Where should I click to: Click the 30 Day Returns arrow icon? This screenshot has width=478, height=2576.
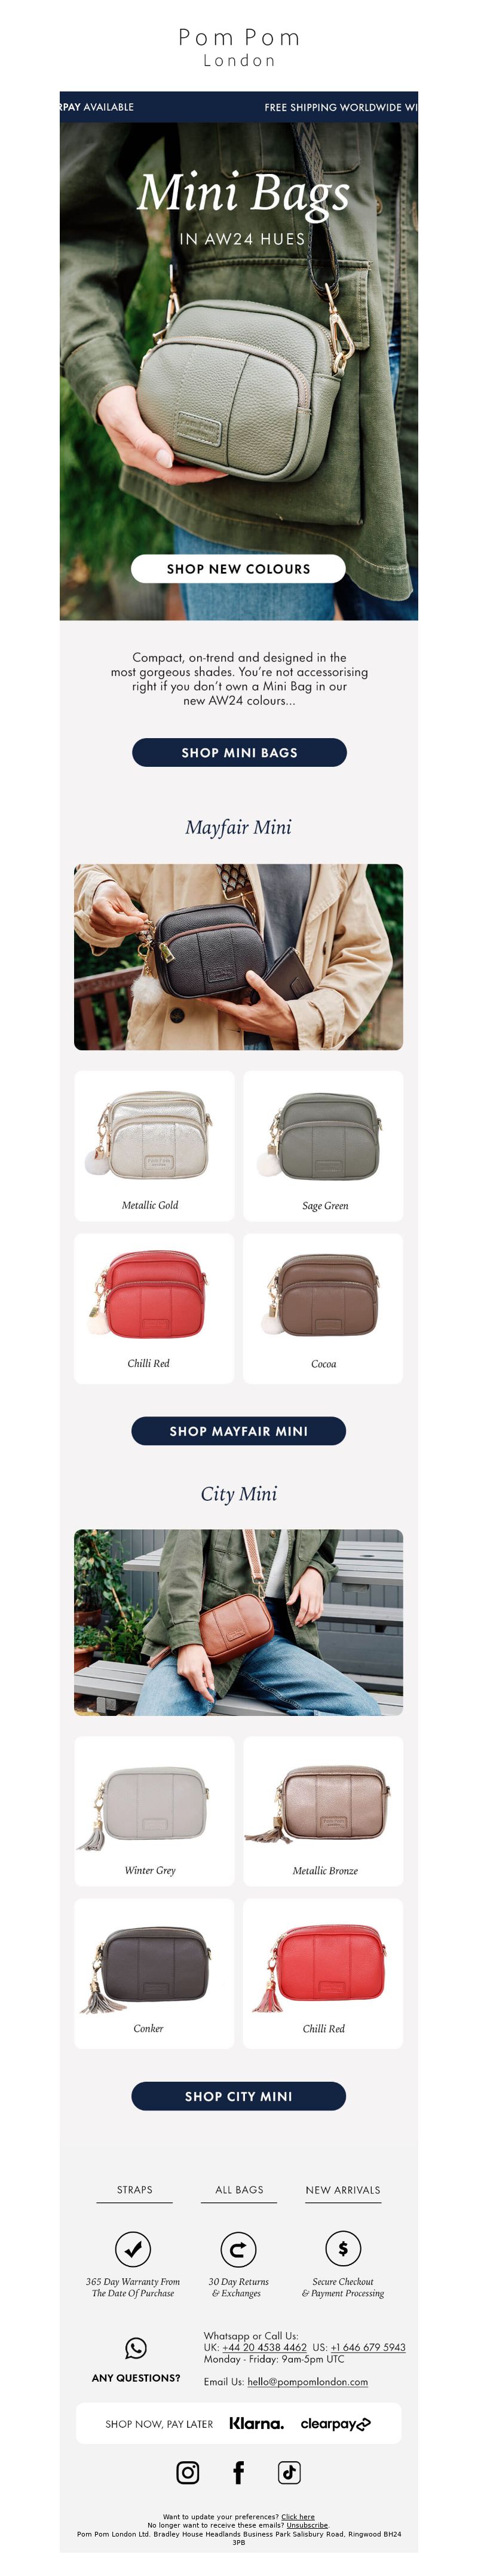click(238, 2249)
